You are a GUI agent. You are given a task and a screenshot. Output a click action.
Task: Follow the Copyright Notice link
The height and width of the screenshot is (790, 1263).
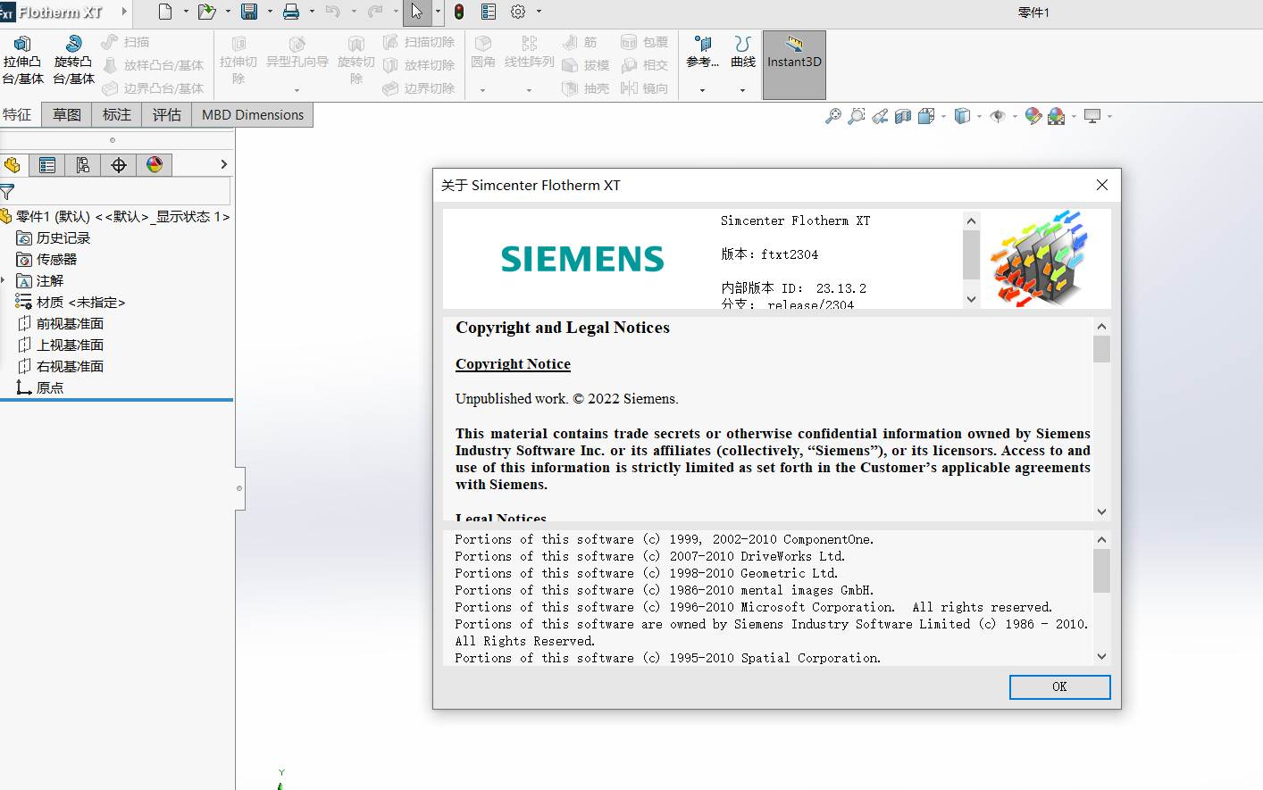(513, 364)
